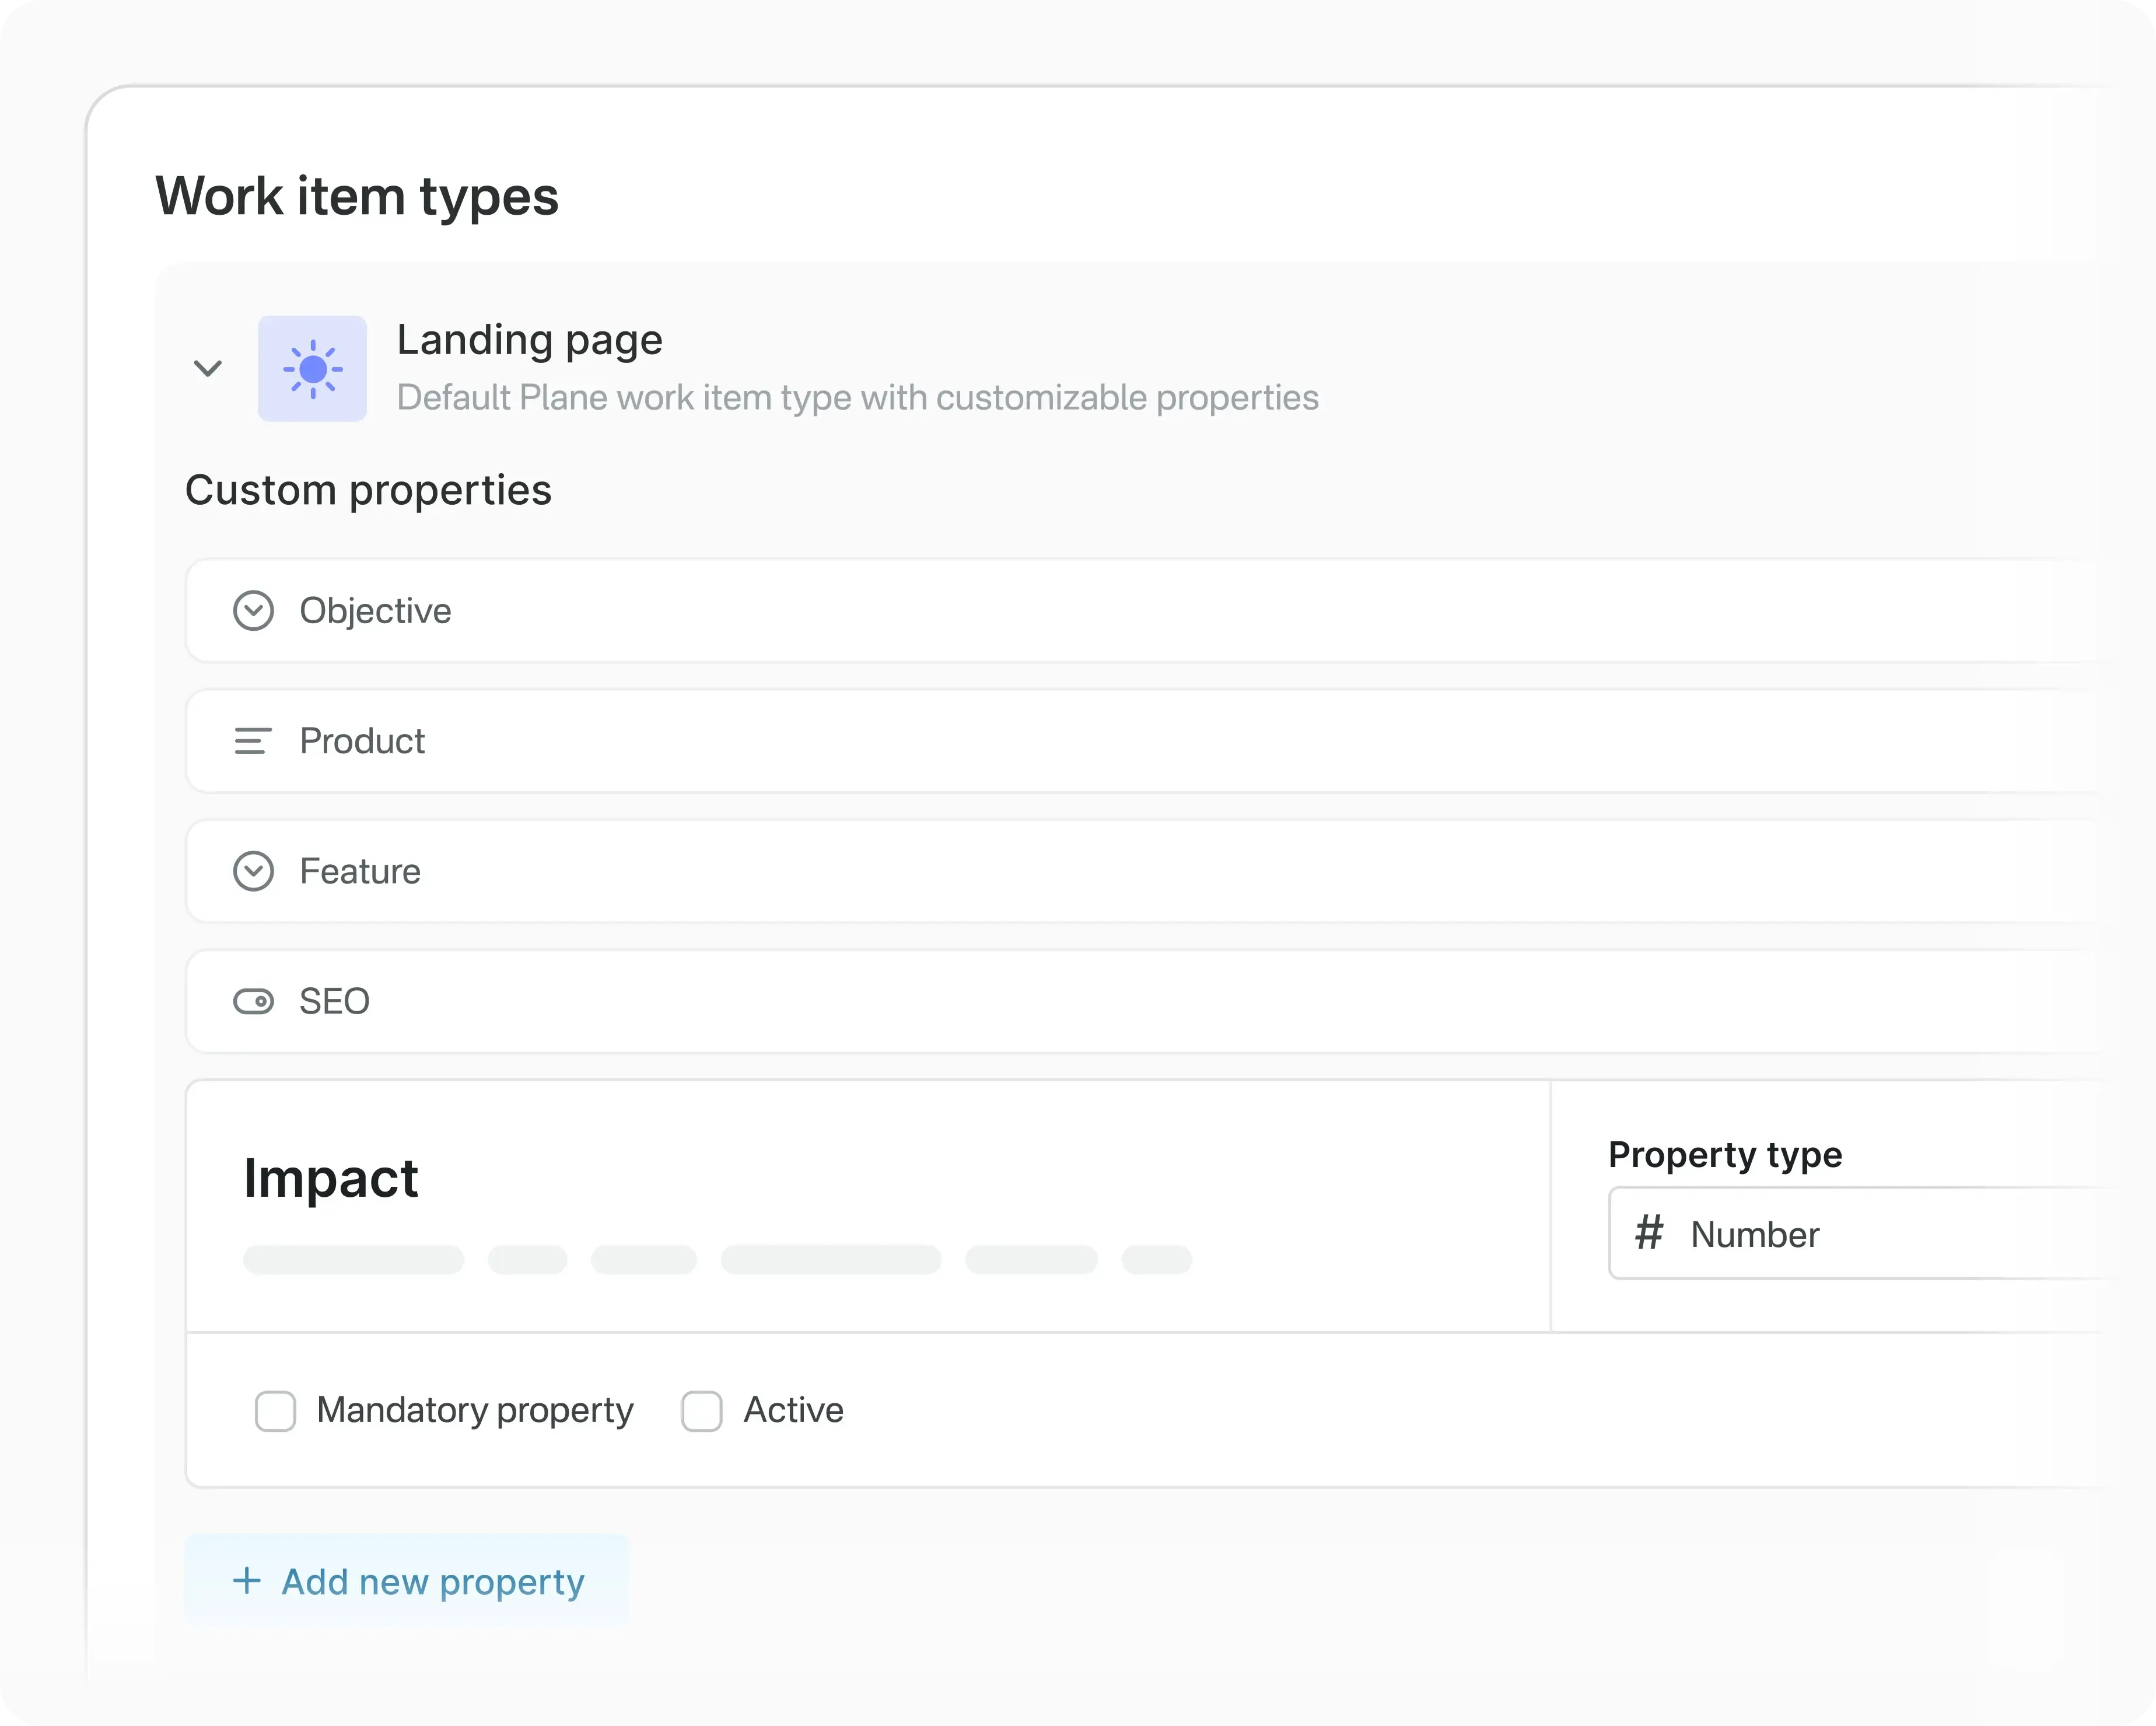Open the Objective property name
The height and width of the screenshot is (1726, 2156).
coord(375,610)
